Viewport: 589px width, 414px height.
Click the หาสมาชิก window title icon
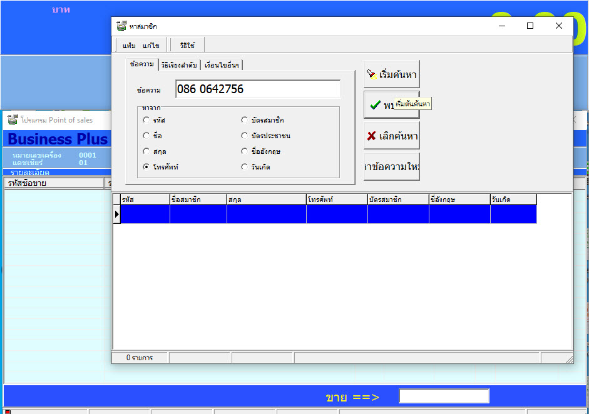pyautogui.click(x=121, y=26)
